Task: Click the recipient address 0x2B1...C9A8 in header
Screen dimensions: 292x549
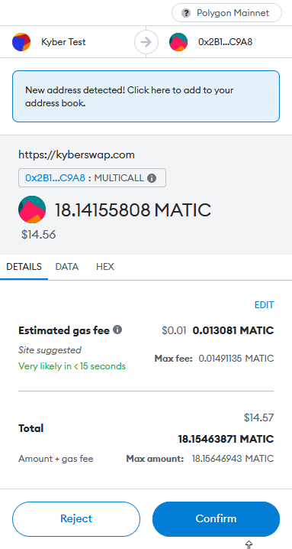Action: (x=225, y=42)
